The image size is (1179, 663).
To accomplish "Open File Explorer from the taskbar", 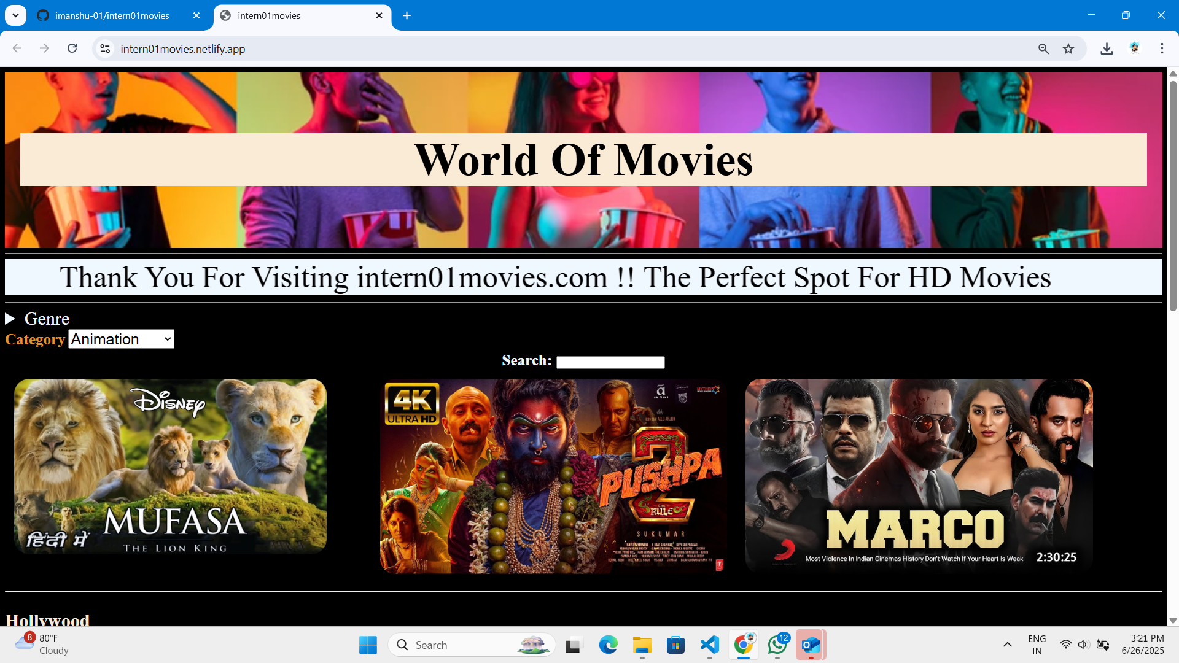I will 642,645.
